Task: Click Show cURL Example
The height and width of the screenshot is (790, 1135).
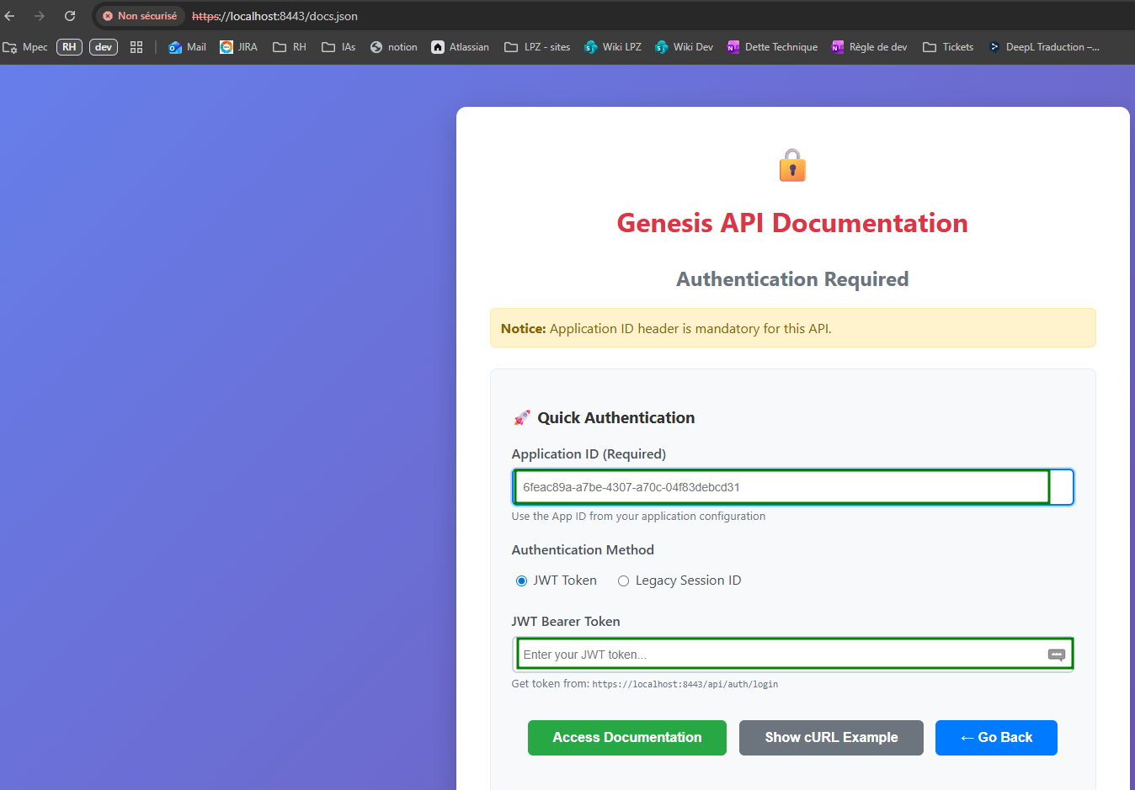Action: pyautogui.click(x=831, y=737)
